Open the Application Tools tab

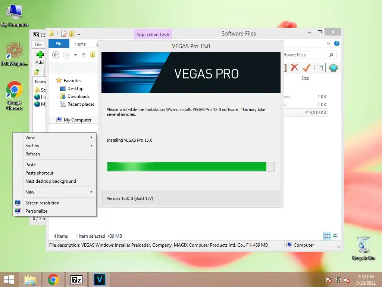pos(153,34)
